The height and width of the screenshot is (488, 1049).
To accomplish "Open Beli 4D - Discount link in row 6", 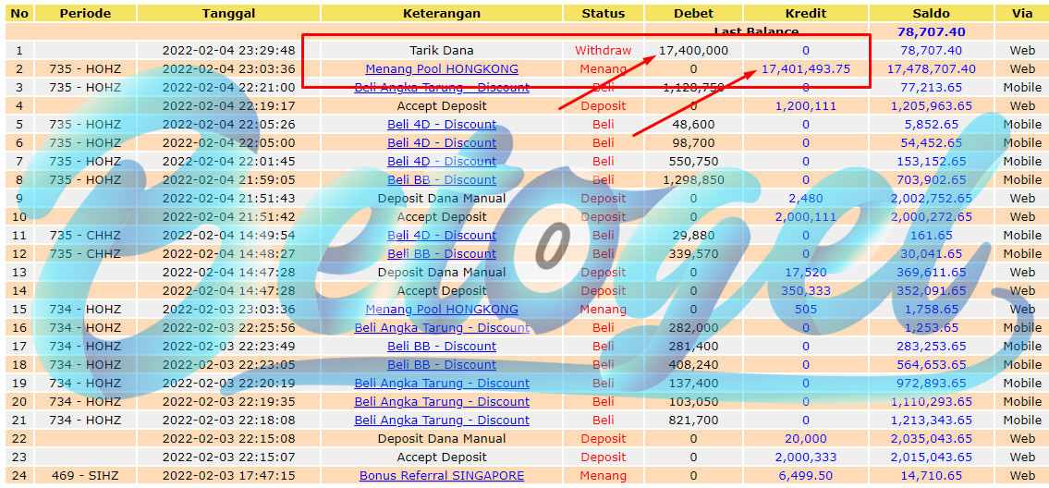I will (442, 142).
